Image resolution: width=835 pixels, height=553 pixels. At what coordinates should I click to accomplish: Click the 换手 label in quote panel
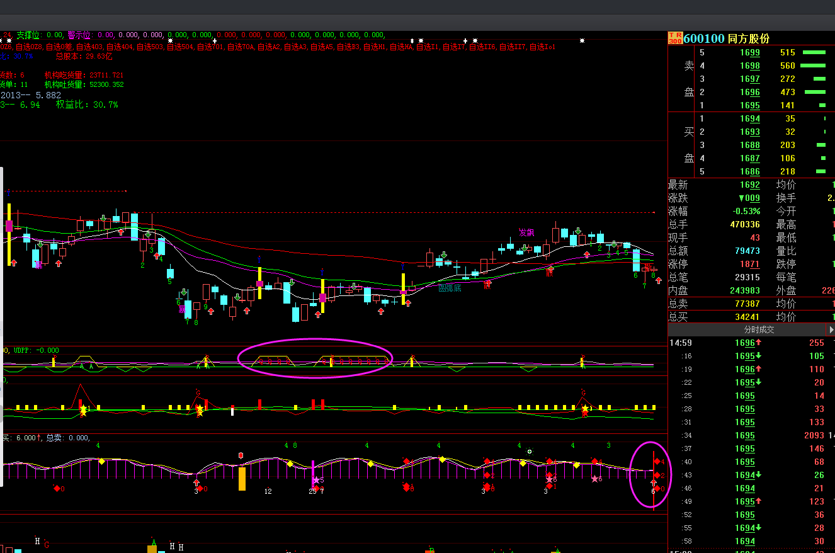[786, 198]
